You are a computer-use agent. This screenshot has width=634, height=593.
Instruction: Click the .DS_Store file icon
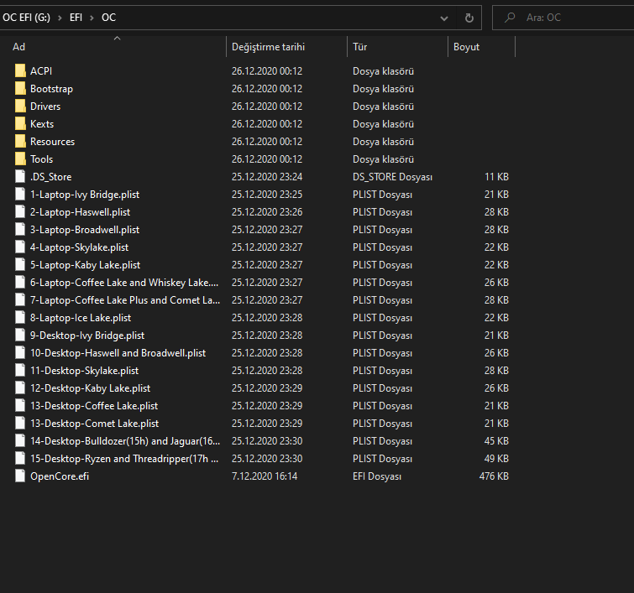(20, 176)
